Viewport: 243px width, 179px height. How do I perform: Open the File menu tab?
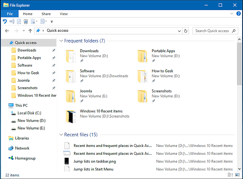pos(10,14)
